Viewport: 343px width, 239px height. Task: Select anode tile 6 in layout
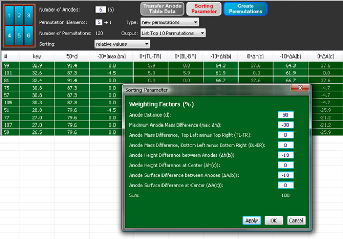[28, 35]
